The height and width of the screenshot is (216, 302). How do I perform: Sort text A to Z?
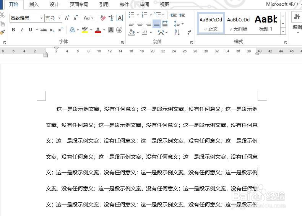(x=177, y=32)
